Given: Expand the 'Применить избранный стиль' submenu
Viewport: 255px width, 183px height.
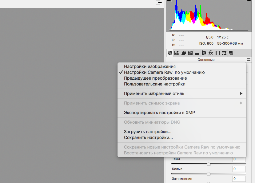Looking at the screenshot, I should [x=154, y=93].
